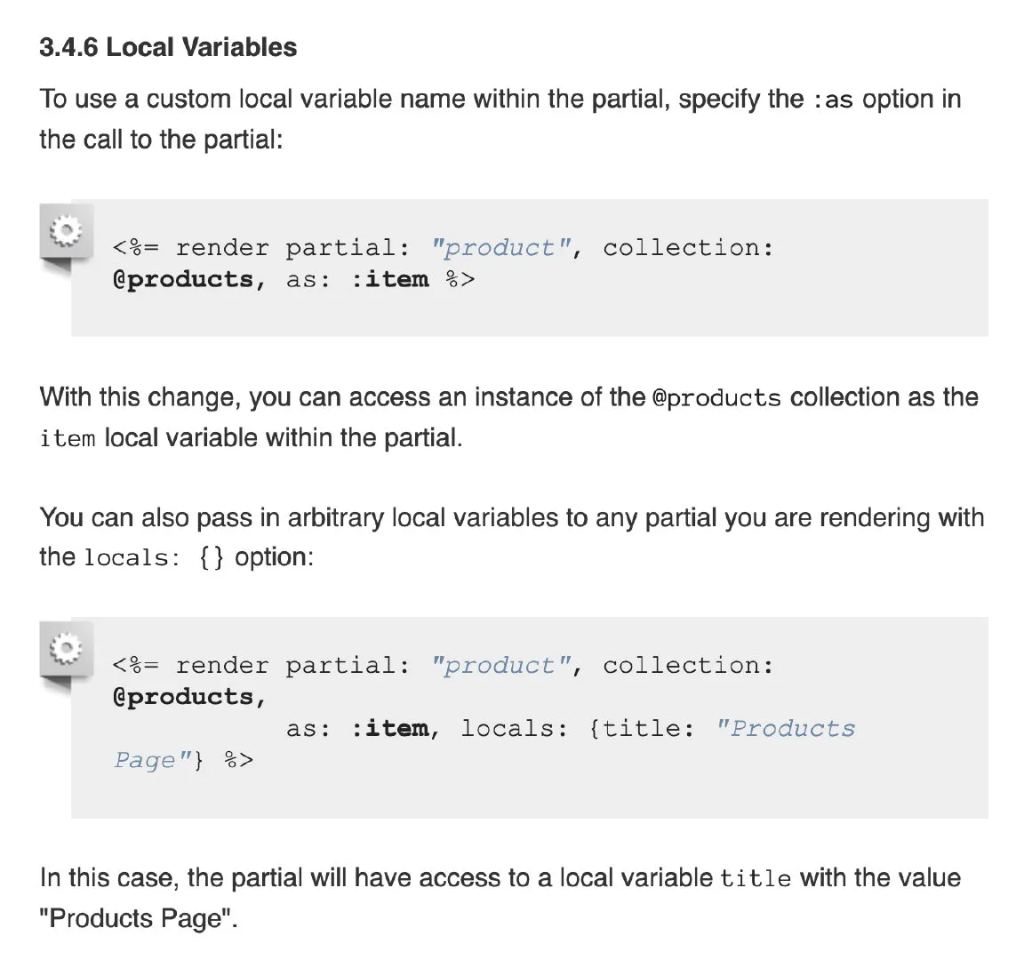Screen dimensions: 1032x960
Task: Click the inline "@products" code in the paragraph text
Action: pos(716,398)
